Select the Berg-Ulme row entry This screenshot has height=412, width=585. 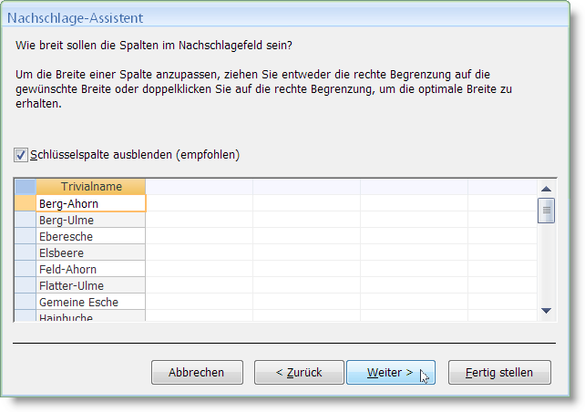pyautogui.click(x=90, y=220)
